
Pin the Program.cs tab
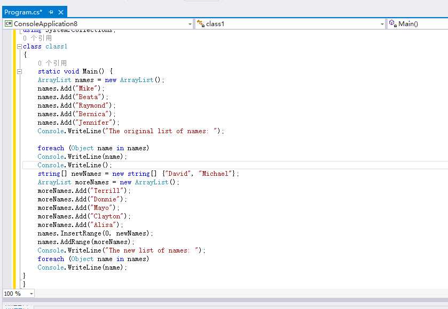51,12
